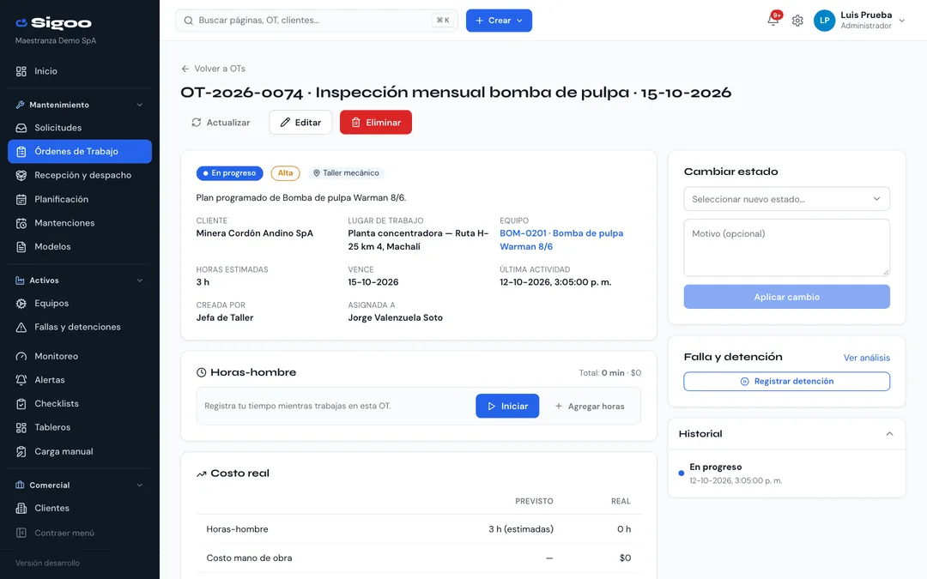Open Planificación from the sidebar

[80, 199]
